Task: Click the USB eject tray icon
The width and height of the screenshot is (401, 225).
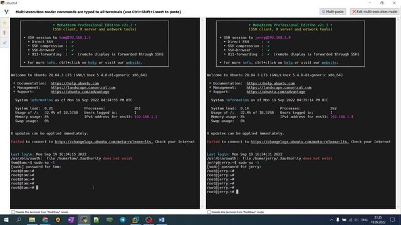Action: coord(338,219)
